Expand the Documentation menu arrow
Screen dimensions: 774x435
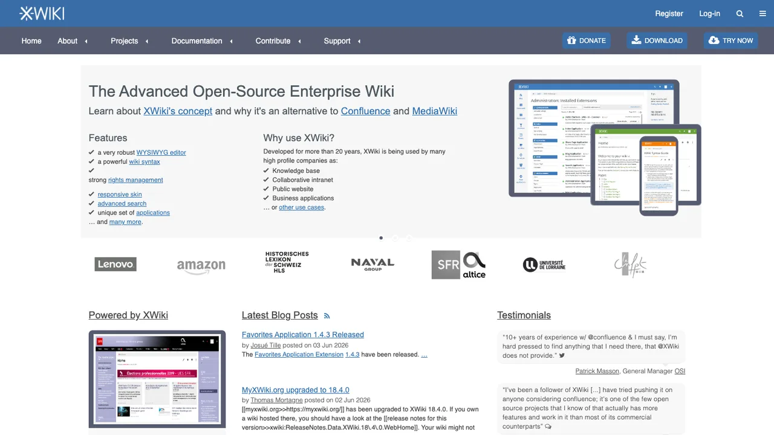tap(231, 41)
